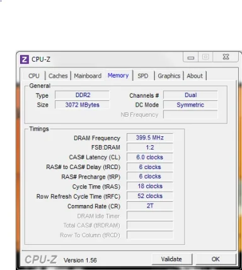Viewport: 242px width, 270px height.
Task: Minimize the CPU-Z window
Action: coord(190,57)
